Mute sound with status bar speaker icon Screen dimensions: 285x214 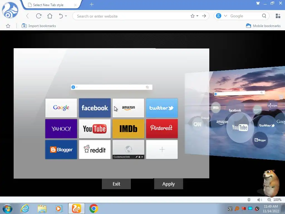(x=259, y=200)
